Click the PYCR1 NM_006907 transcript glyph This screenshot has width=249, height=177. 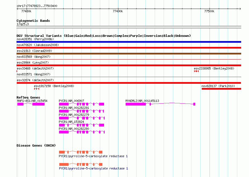click(81, 104)
